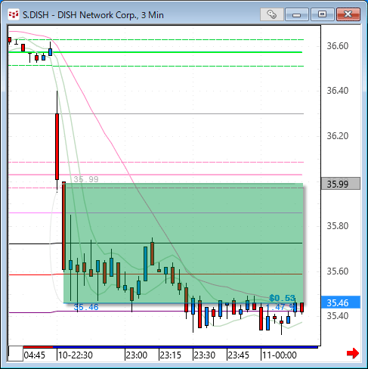Close the S.DISH chart window
The image size is (368, 369).
point(348,14)
